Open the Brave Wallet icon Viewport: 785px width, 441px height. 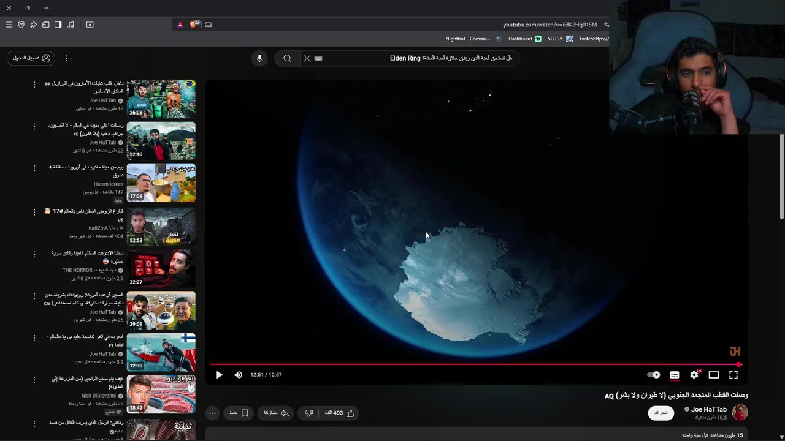coord(45,24)
